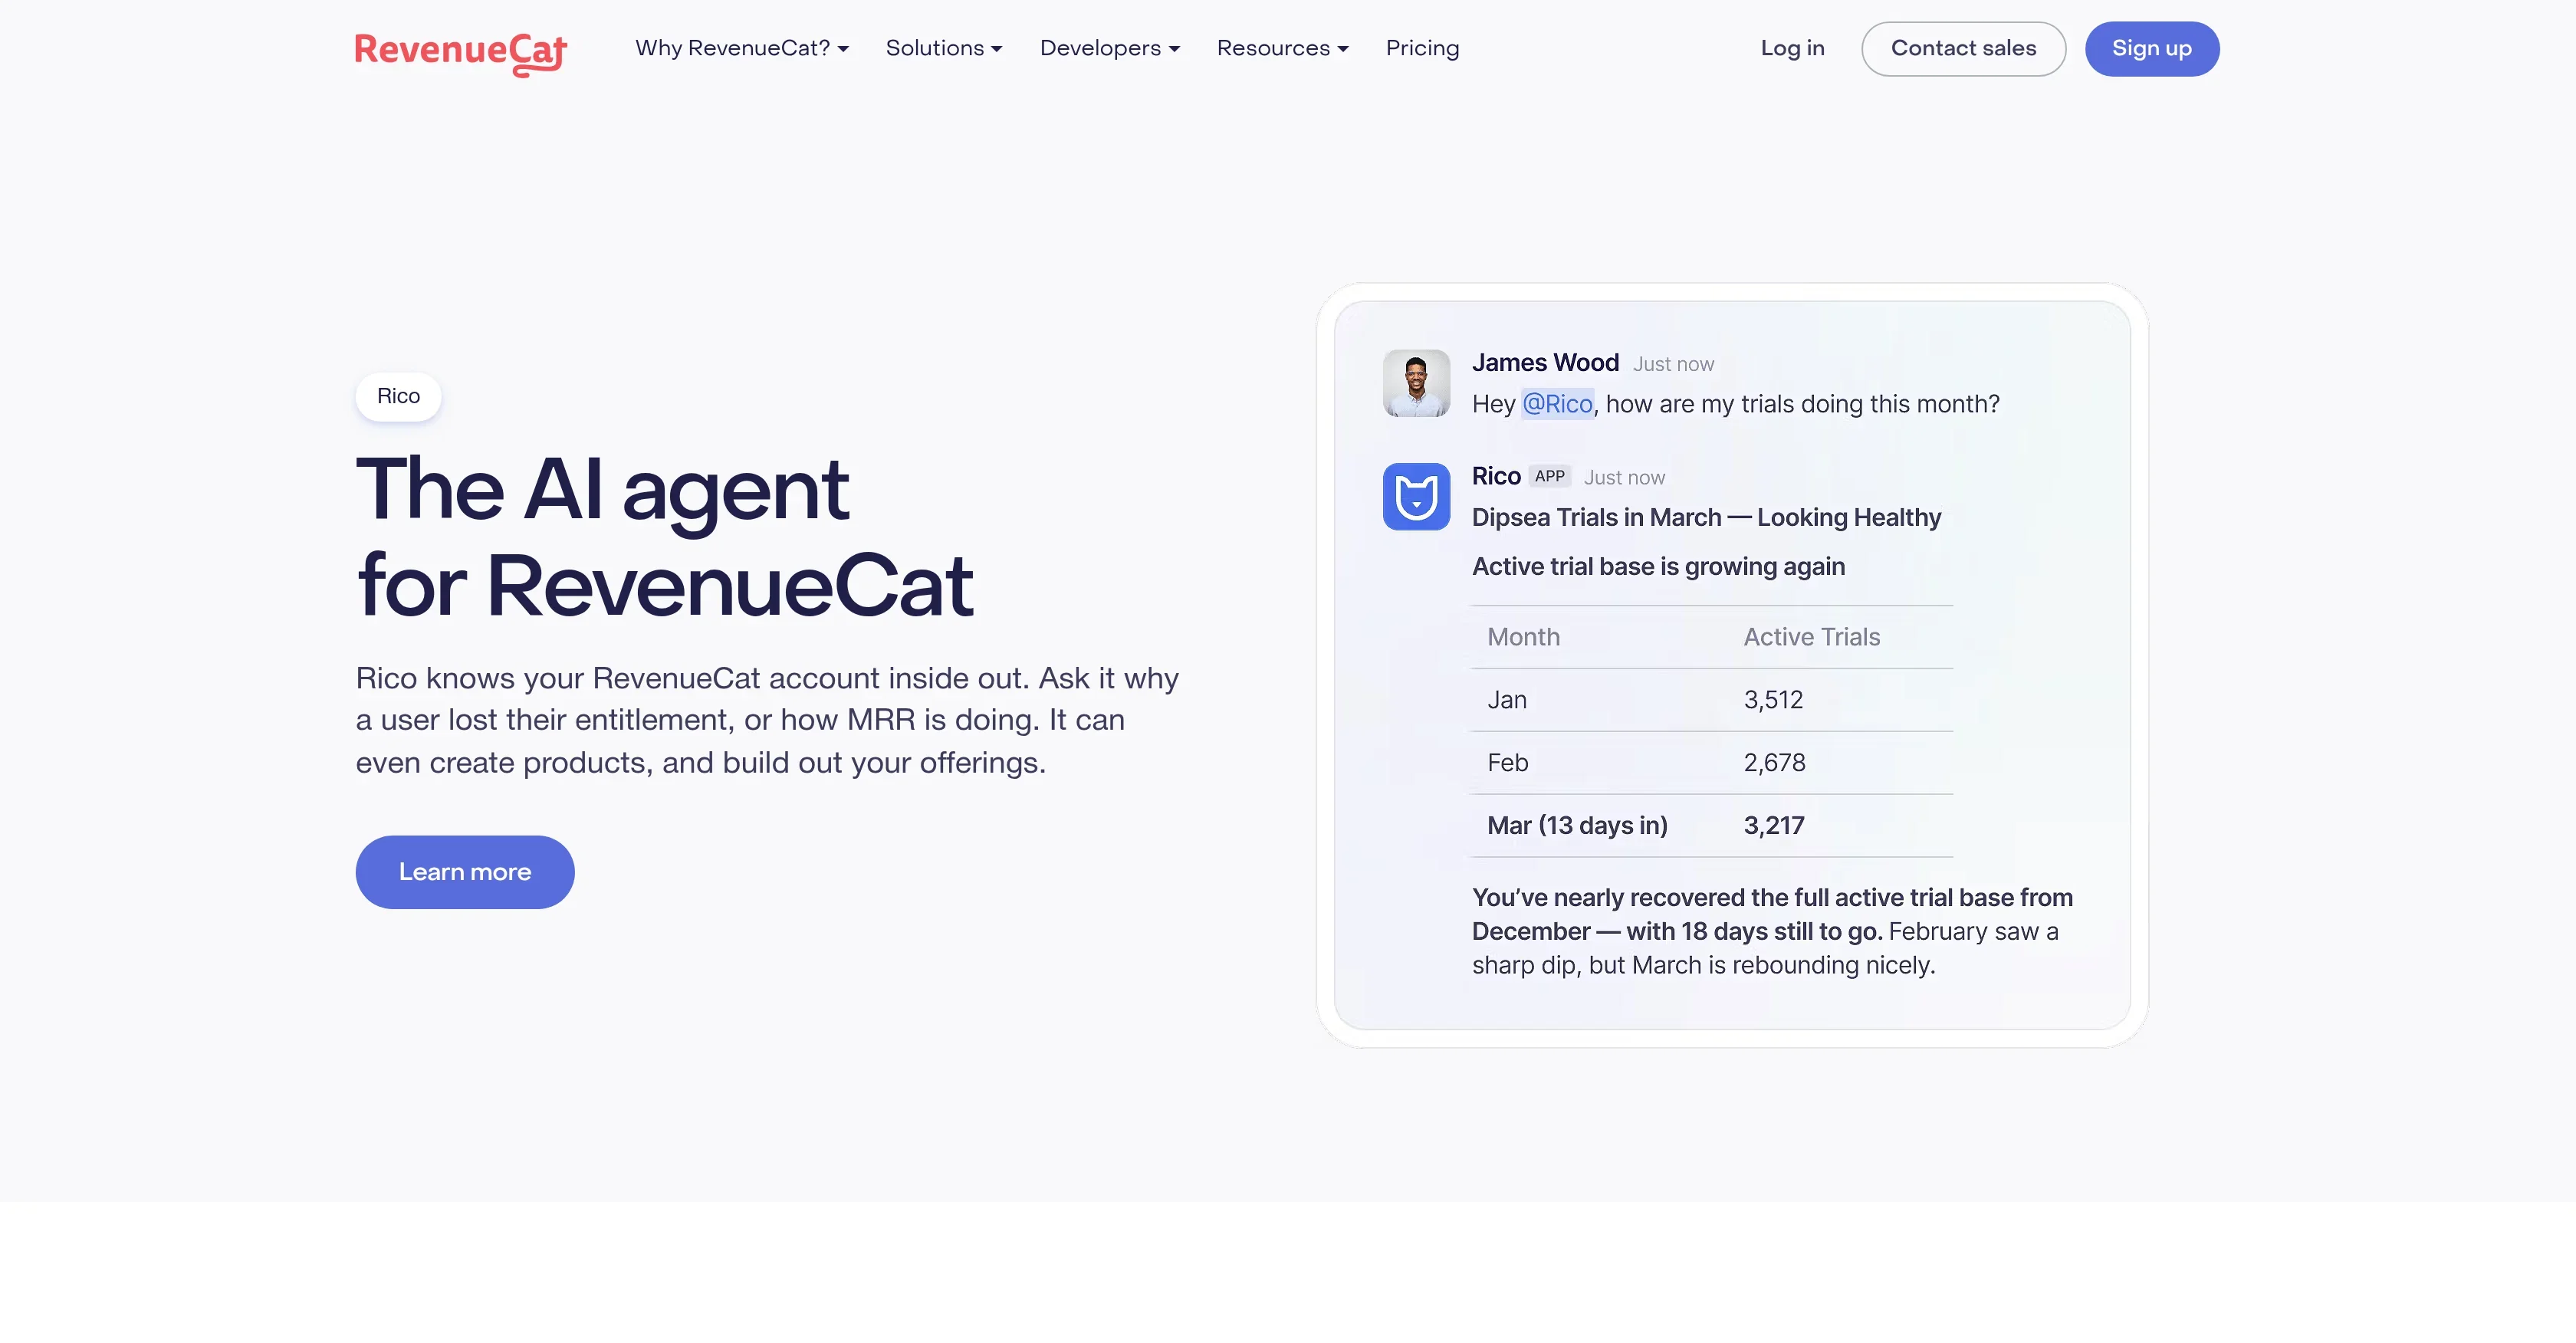Click the Mar (13 days in) cell
The height and width of the screenshot is (1343, 2576).
click(1577, 826)
